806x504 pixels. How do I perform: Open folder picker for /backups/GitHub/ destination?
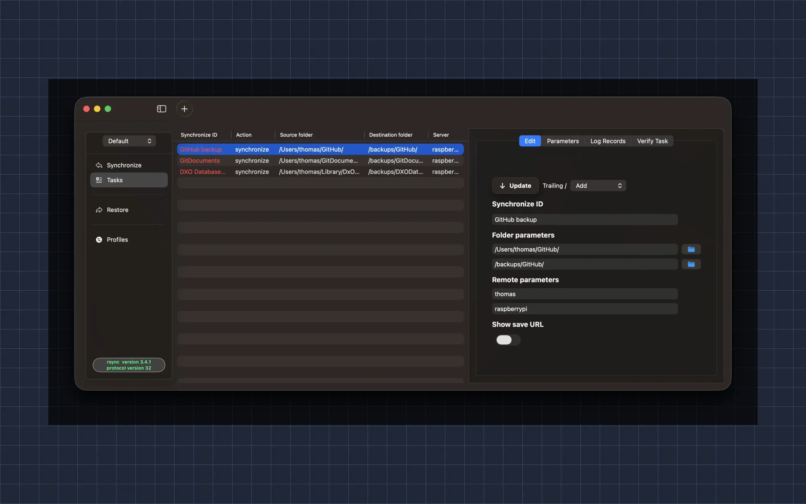(691, 264)
